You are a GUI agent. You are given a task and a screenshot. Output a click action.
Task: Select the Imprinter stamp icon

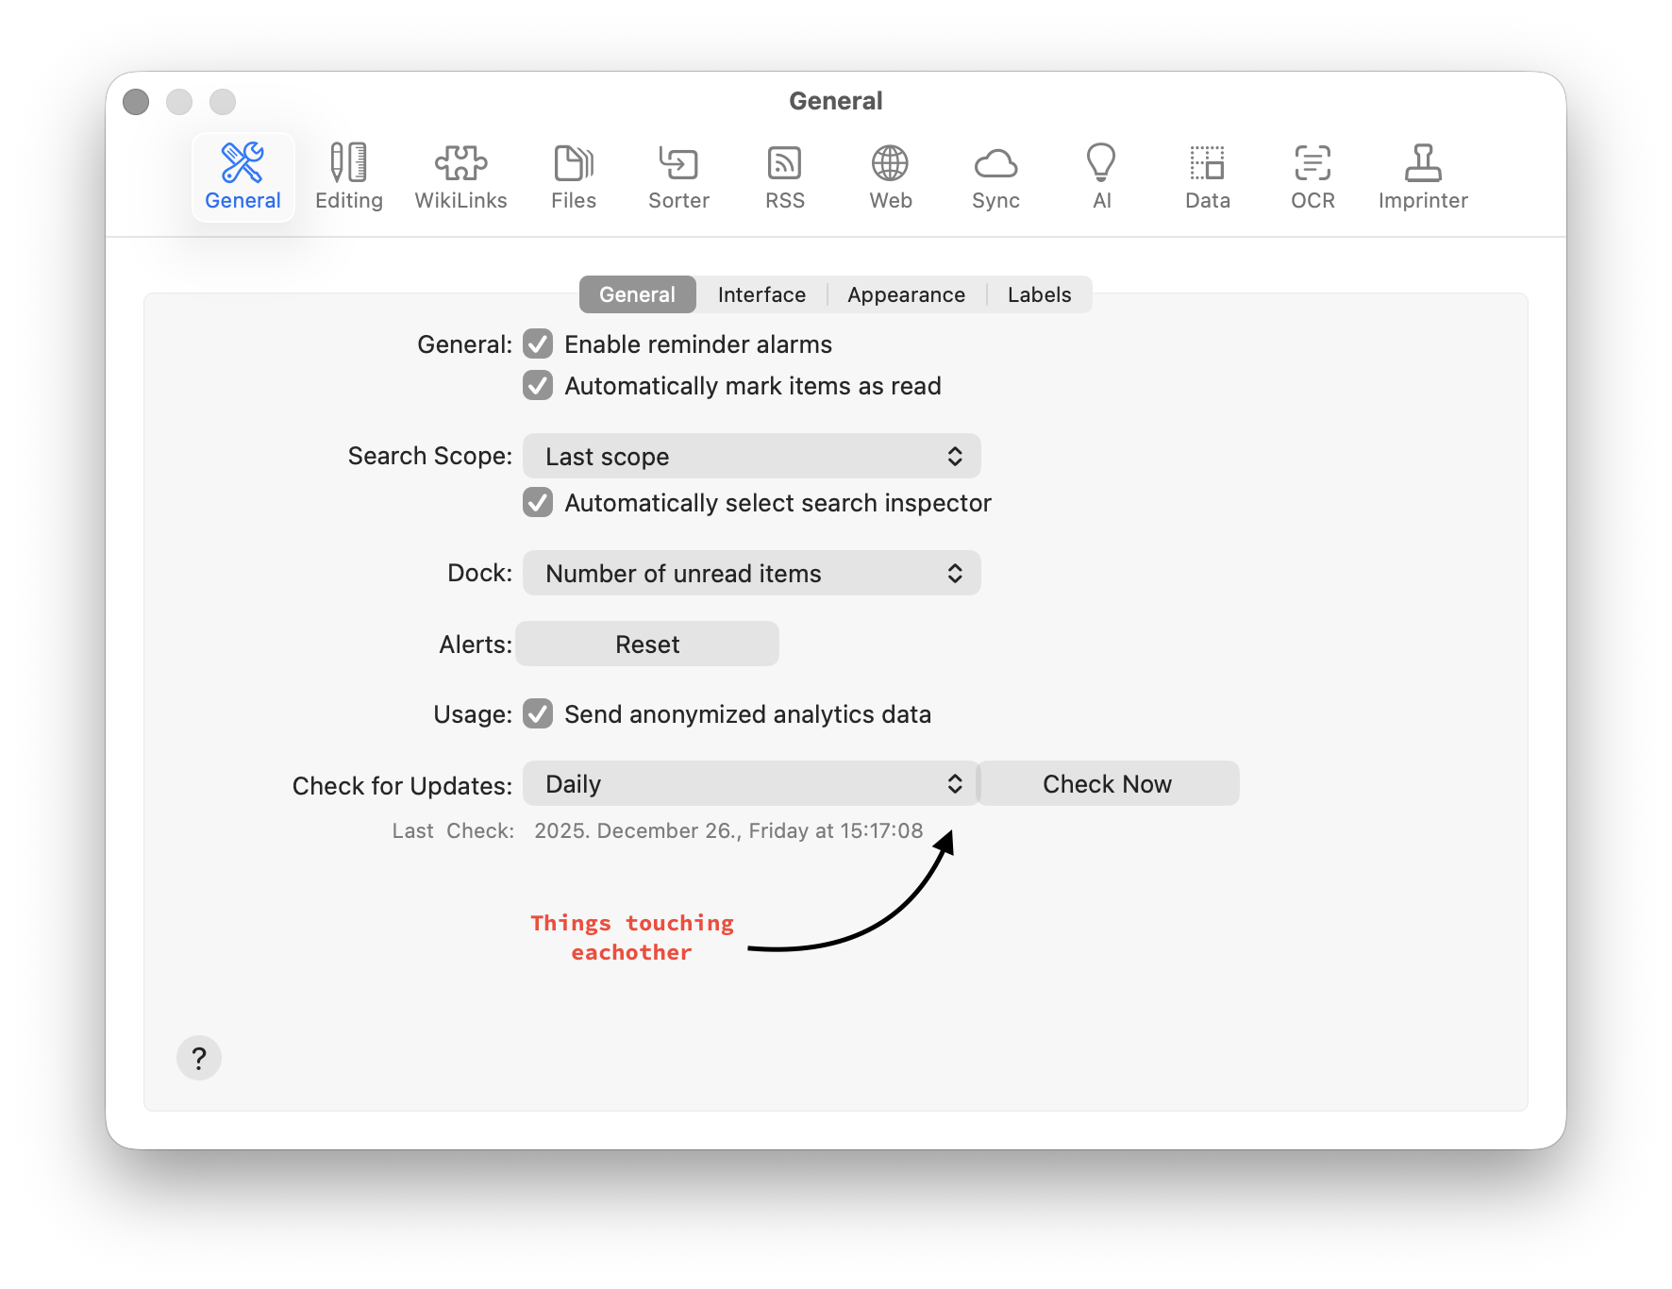pyautogui.click(x=1422, y=176)
